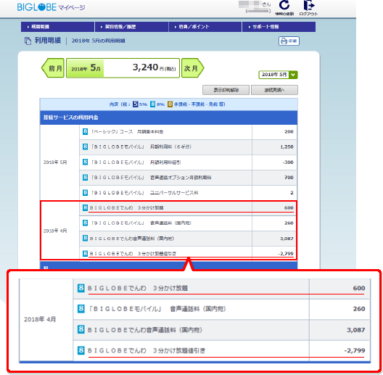383x375 pixels.
Task: Click the document icon beside 利用明細 heading
Action: click(x=28, y=41)
